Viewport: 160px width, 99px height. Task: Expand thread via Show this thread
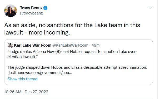pos(22,79)
